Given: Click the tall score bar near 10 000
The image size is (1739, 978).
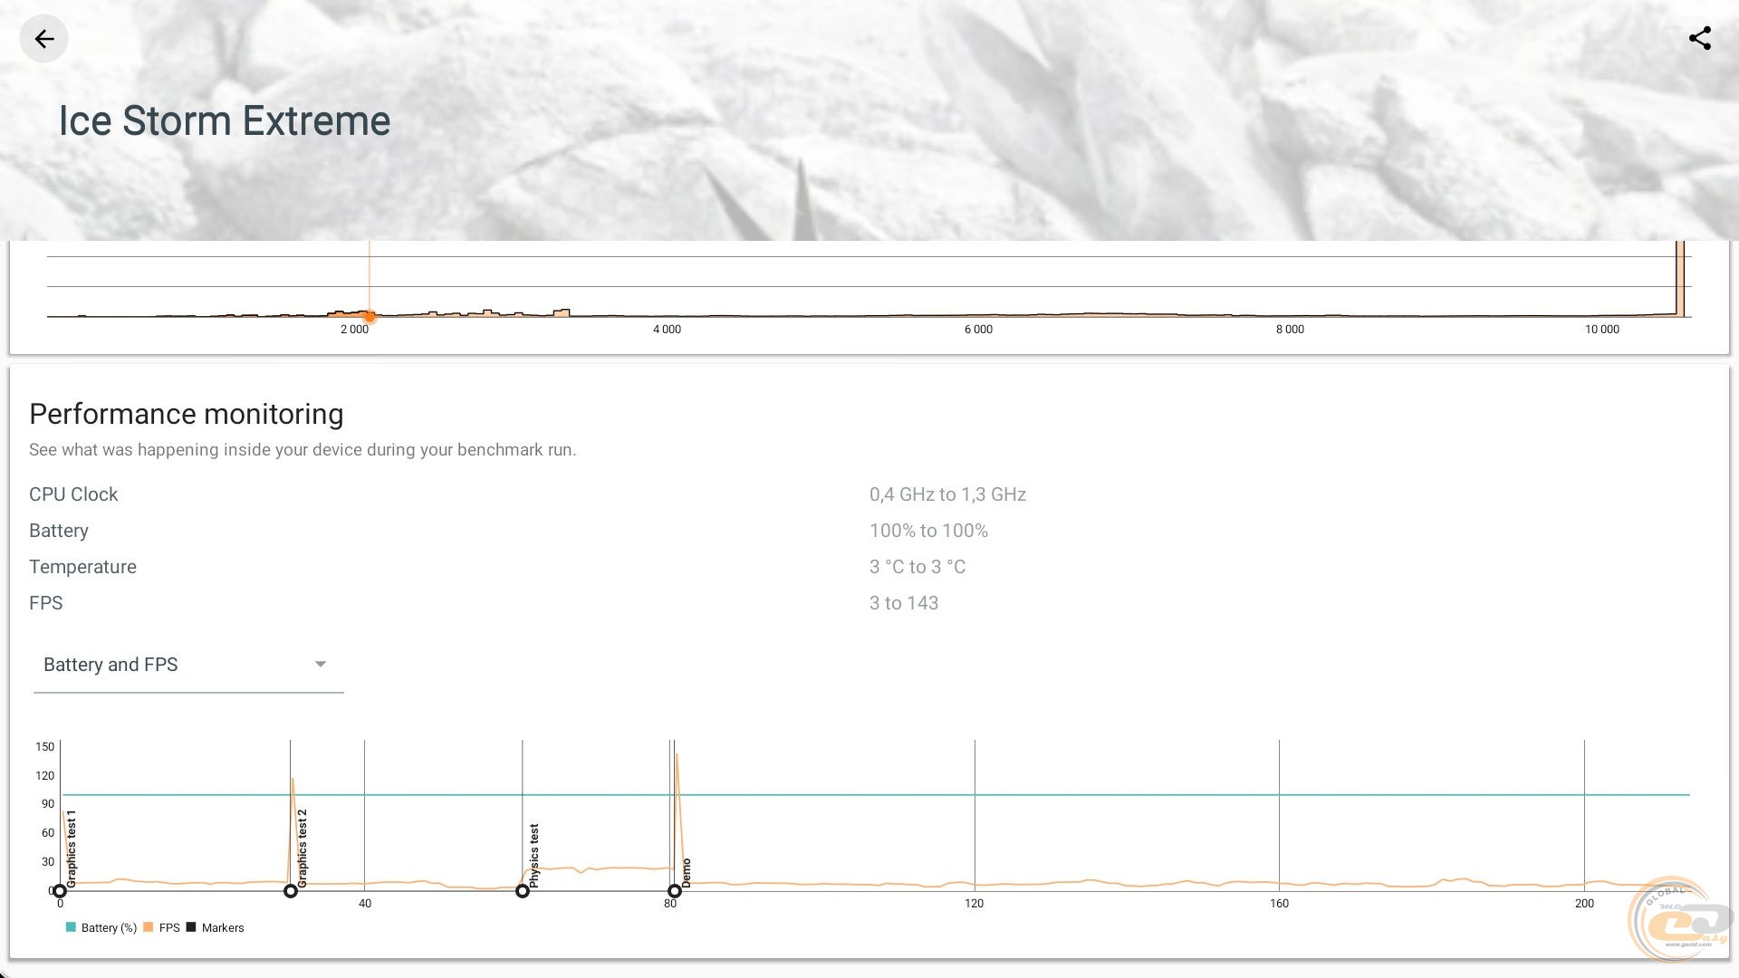Looking at the screenshot, I should pyautogui.click(x=1680, y=279).
